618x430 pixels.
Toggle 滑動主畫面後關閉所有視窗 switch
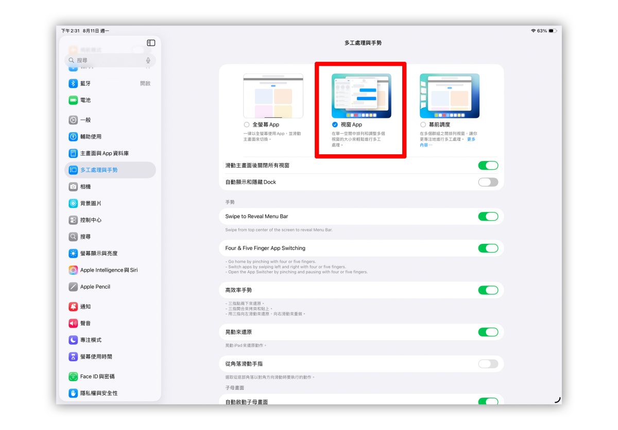488,165
